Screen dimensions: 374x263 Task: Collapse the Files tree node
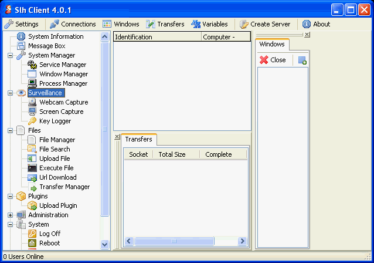[10, 130]
